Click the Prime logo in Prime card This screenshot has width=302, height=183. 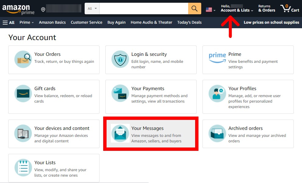(x=217, y=58)
